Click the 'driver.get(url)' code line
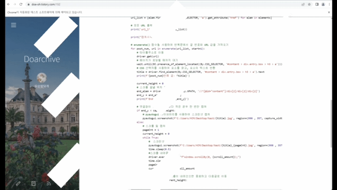Screen dimensions: 337x190 [148, 56]
